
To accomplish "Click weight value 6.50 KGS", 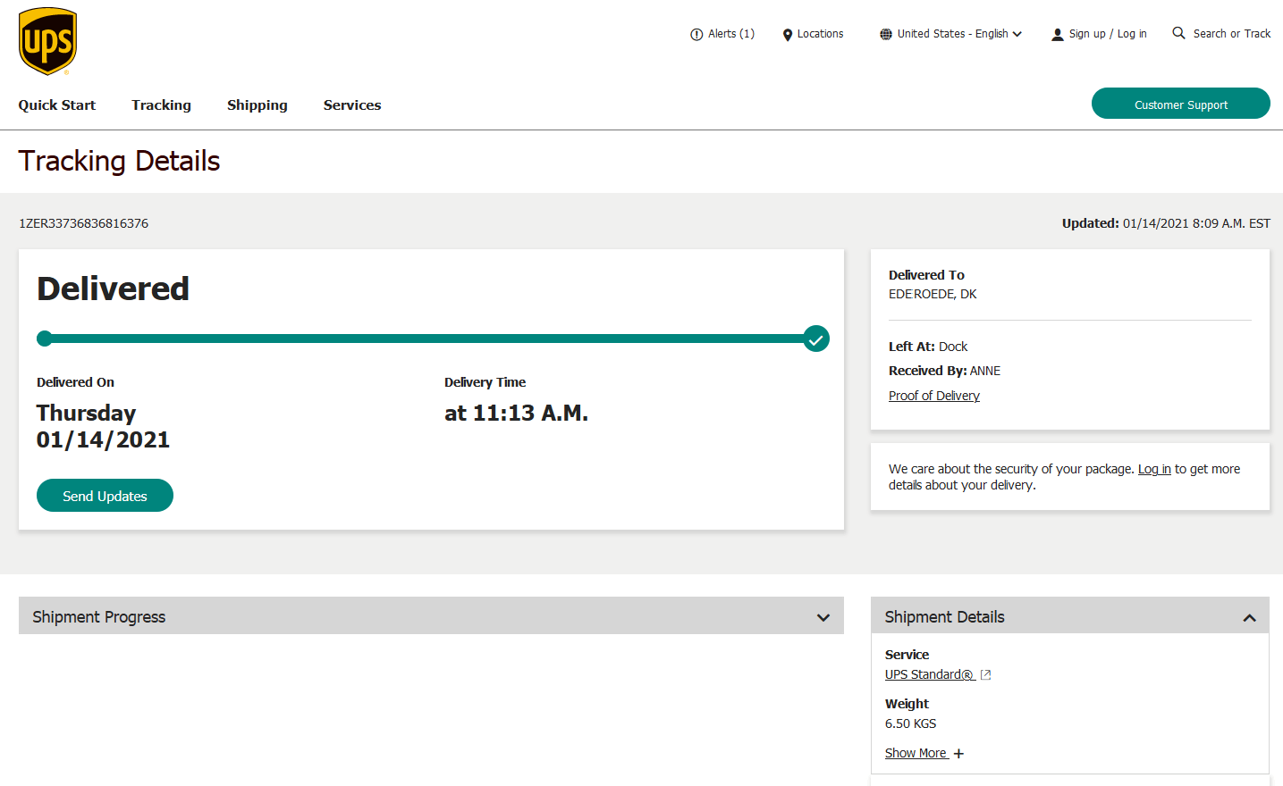I will coord(910,723).
